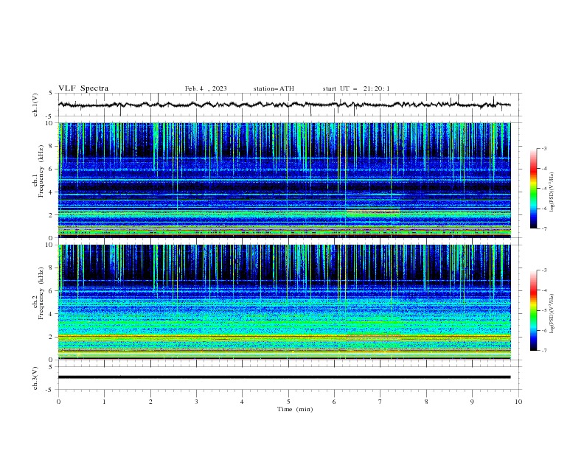Click the ch.3 voltage waveform black trace
This screenshot has width=584, height=451.
click(x=285, y=377)
